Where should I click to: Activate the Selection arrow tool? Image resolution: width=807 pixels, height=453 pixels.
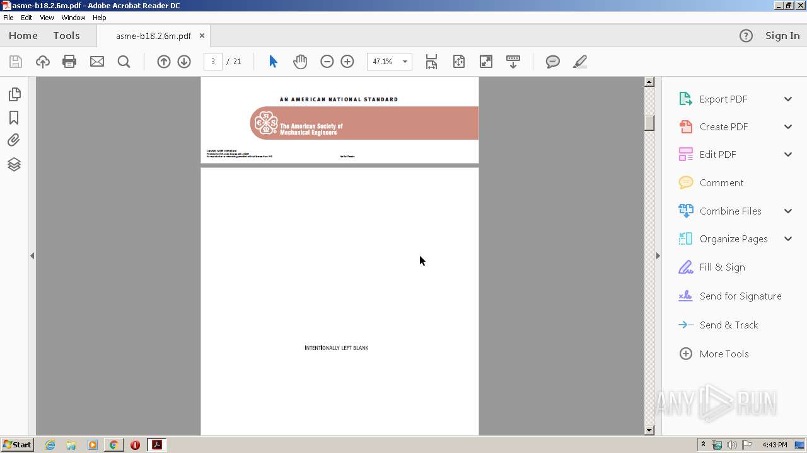(x=273, y=62)
